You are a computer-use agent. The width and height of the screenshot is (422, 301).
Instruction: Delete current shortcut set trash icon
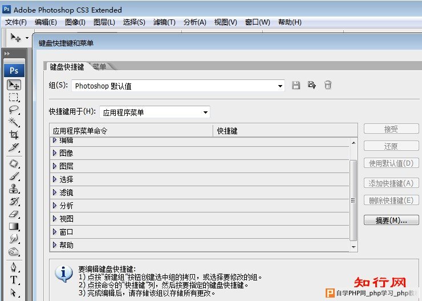coord(328,85)
